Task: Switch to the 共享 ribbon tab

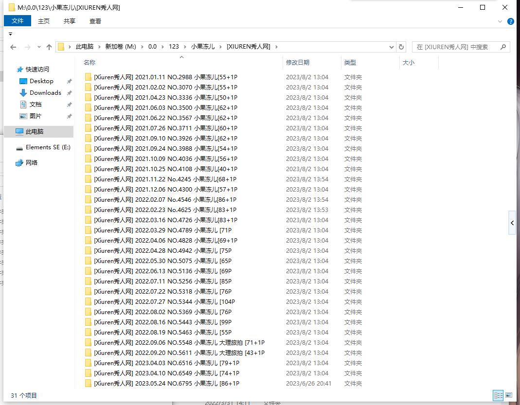Action: coord(69,21)
